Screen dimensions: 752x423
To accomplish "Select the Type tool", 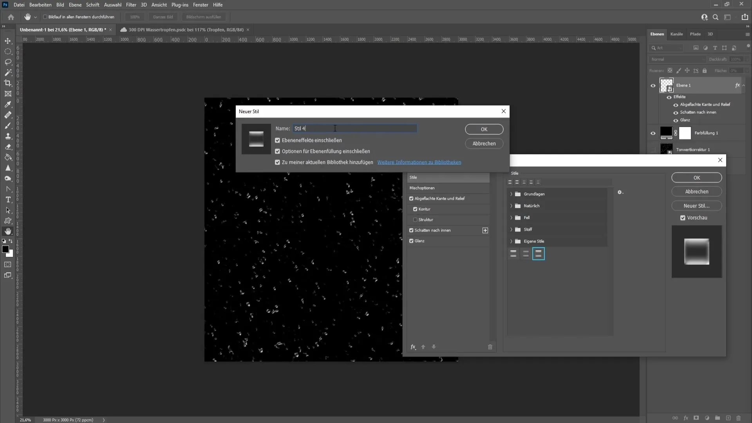I will (8, 200).
